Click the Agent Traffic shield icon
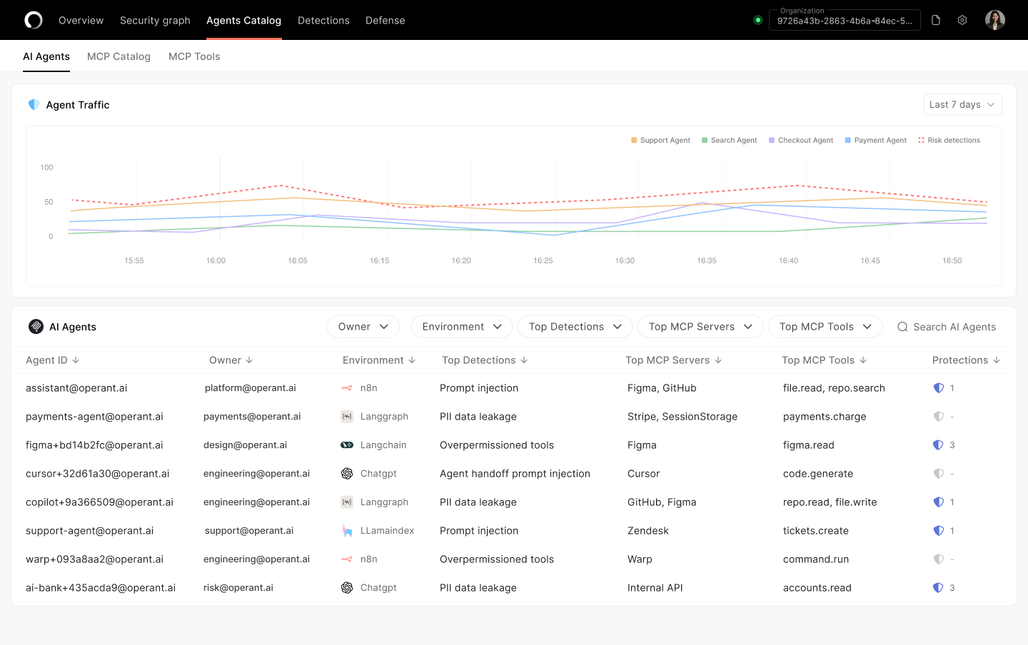Screen dimensions: 1028x645 click(x=34, y=105)
